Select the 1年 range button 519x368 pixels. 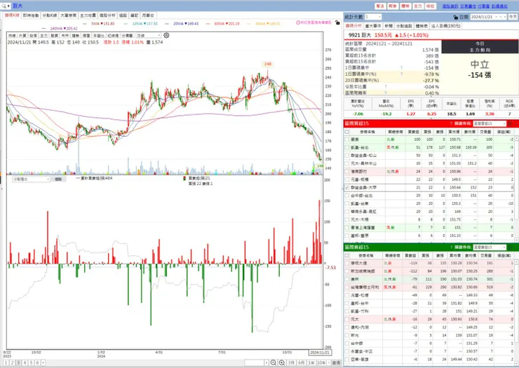click(311, 362)
